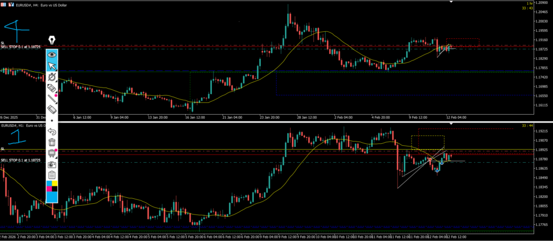The image size is (553, 241).
Task: Click the red grid icon at the chart's top-left
Action: pyautogui.click(x=4, y=4)
